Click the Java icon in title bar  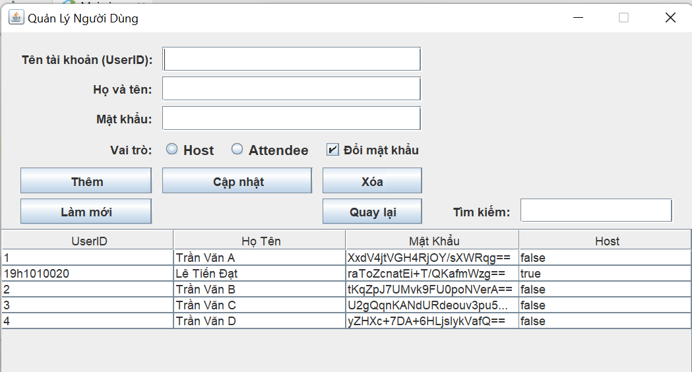[16, 18]
